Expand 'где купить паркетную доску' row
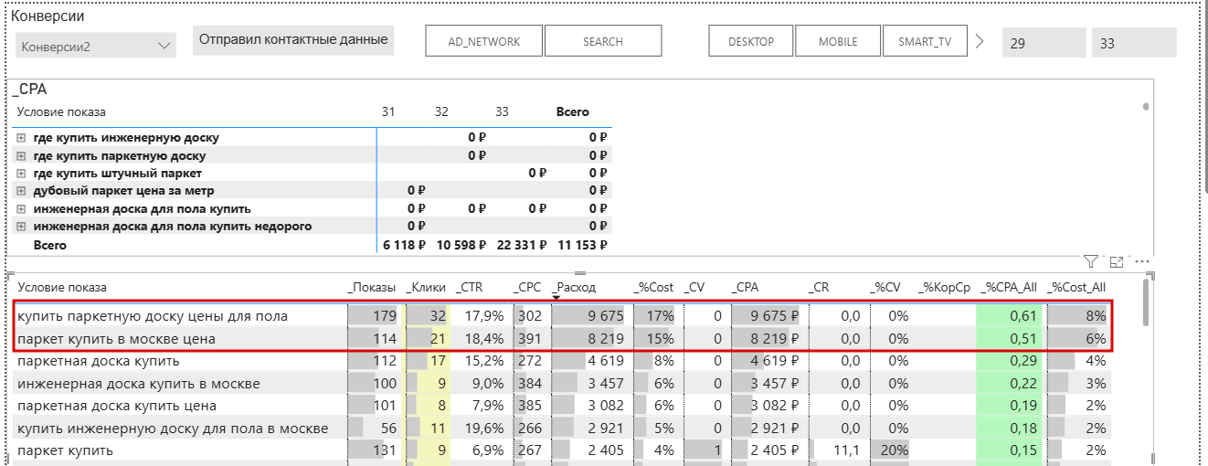This screenshot has height=466, width=1208. [x=21, y=156]
